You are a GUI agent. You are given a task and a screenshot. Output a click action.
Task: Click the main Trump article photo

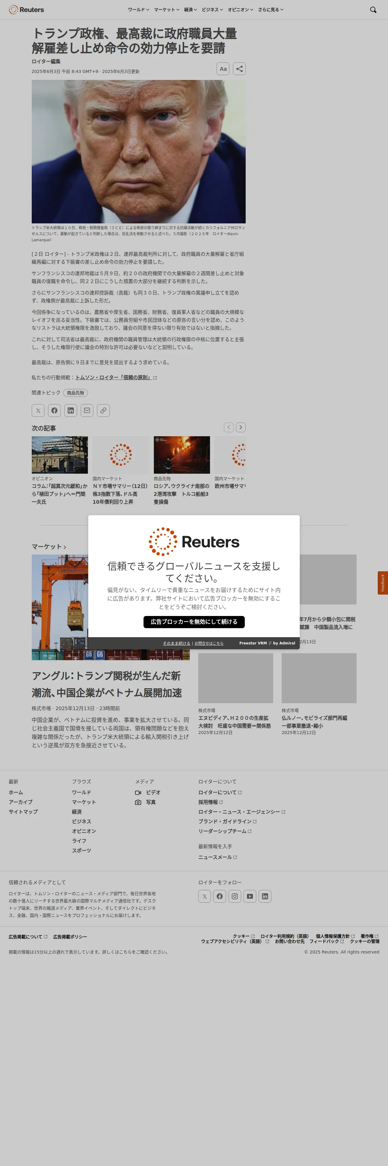click(x=139, y=152)
